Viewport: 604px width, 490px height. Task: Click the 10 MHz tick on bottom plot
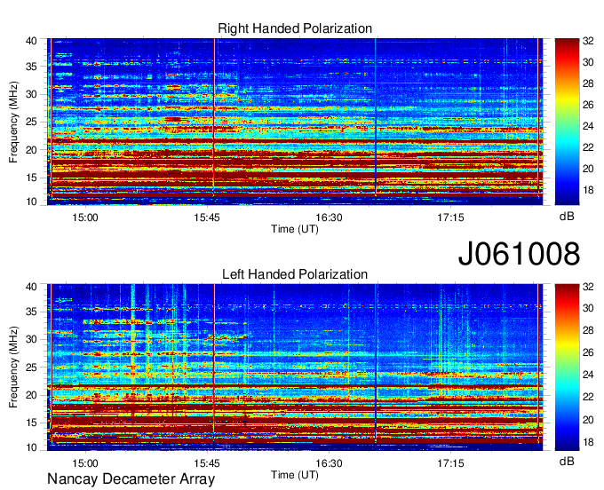31,447
